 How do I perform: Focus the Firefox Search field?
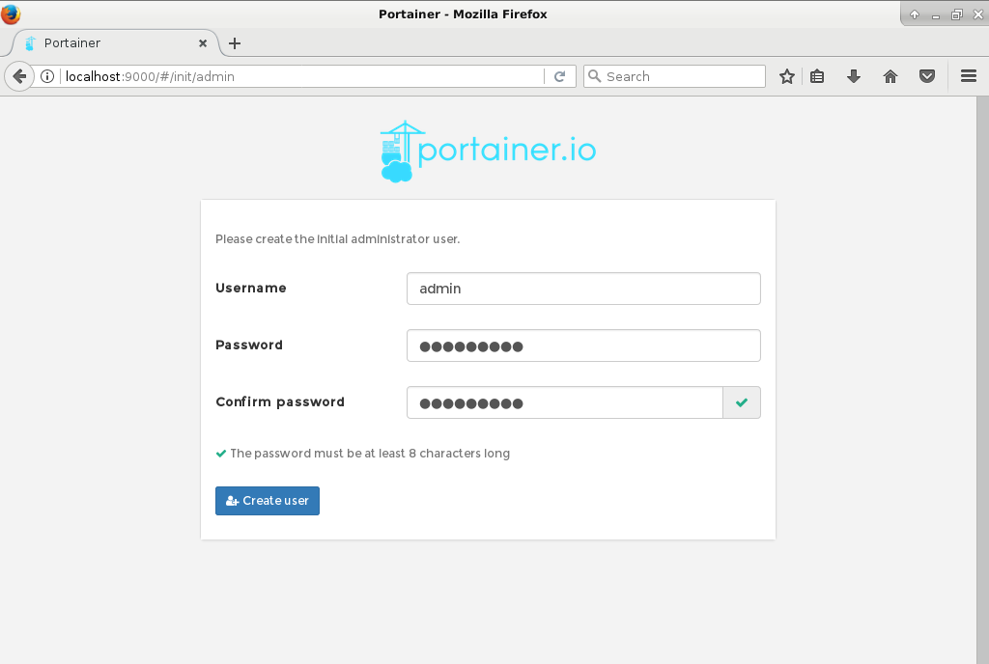tap(674, 76)
